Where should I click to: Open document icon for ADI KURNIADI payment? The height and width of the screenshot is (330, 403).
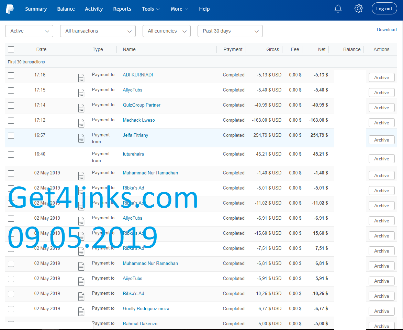(81, 78)
